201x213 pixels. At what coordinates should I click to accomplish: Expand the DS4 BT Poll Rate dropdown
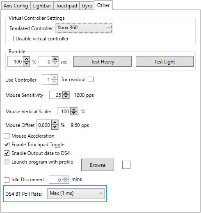click(x=76, y=194)
